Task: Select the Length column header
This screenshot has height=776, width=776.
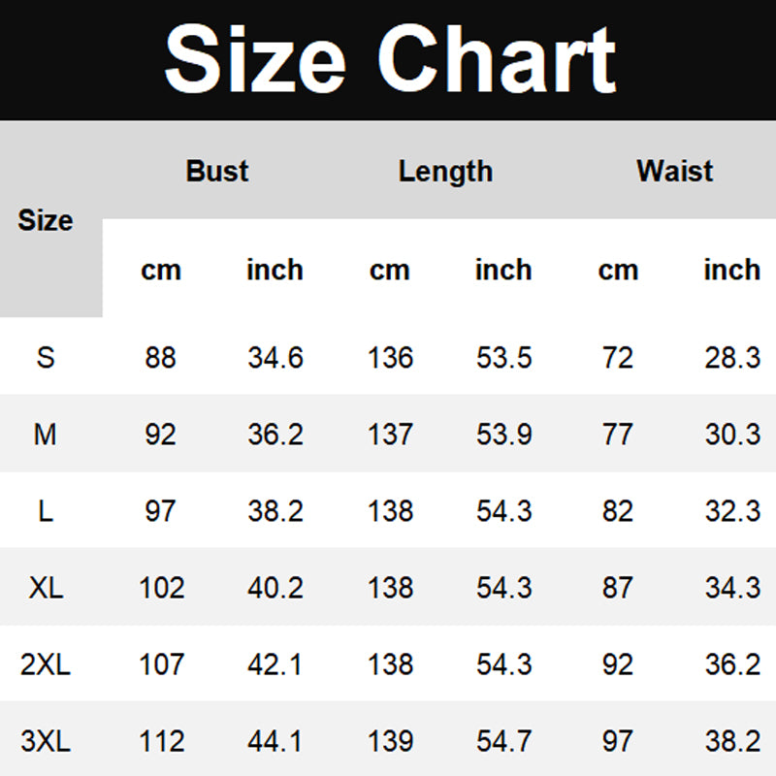Action: tap(445, 172)
